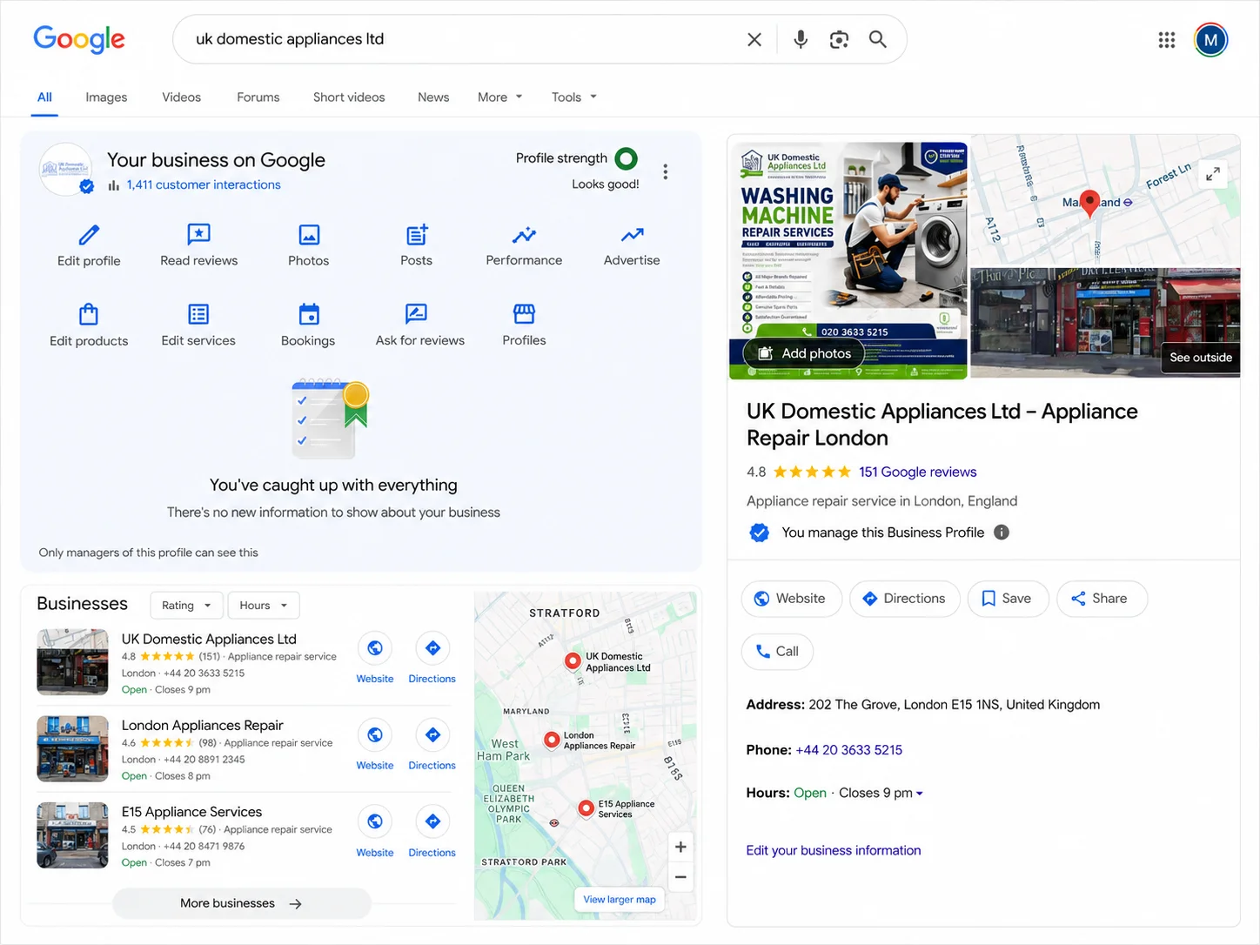Click See outside street view label

click(x=1200, y=358)
